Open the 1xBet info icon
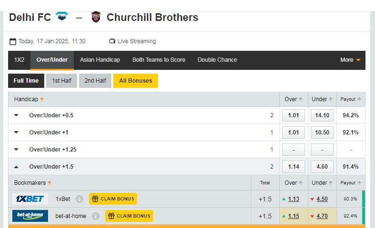375x228 pixels. coord(79,199)
